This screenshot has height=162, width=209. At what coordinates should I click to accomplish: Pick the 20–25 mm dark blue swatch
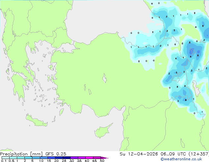coord(59,158)
